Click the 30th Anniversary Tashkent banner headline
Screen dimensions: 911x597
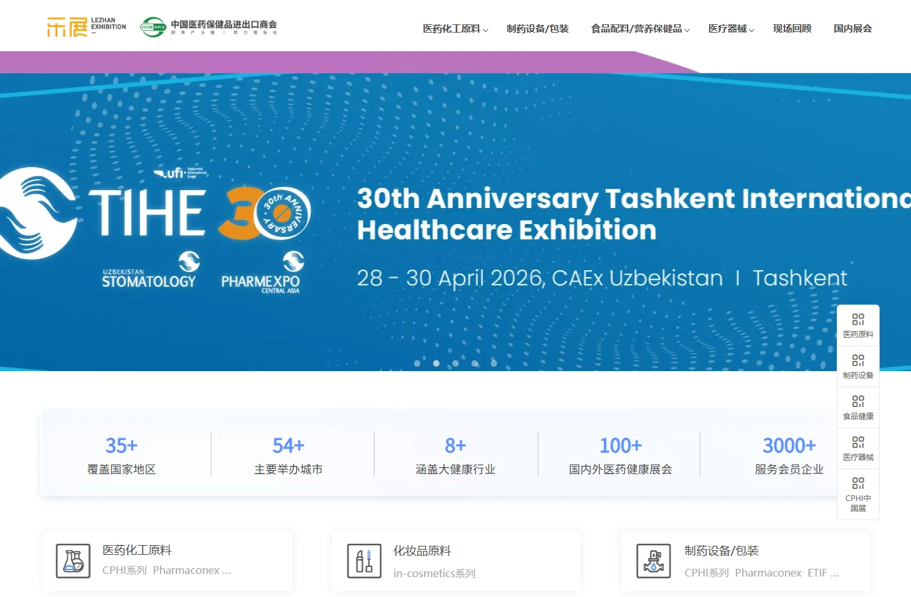pyautogui.click(x=633, y=214)
